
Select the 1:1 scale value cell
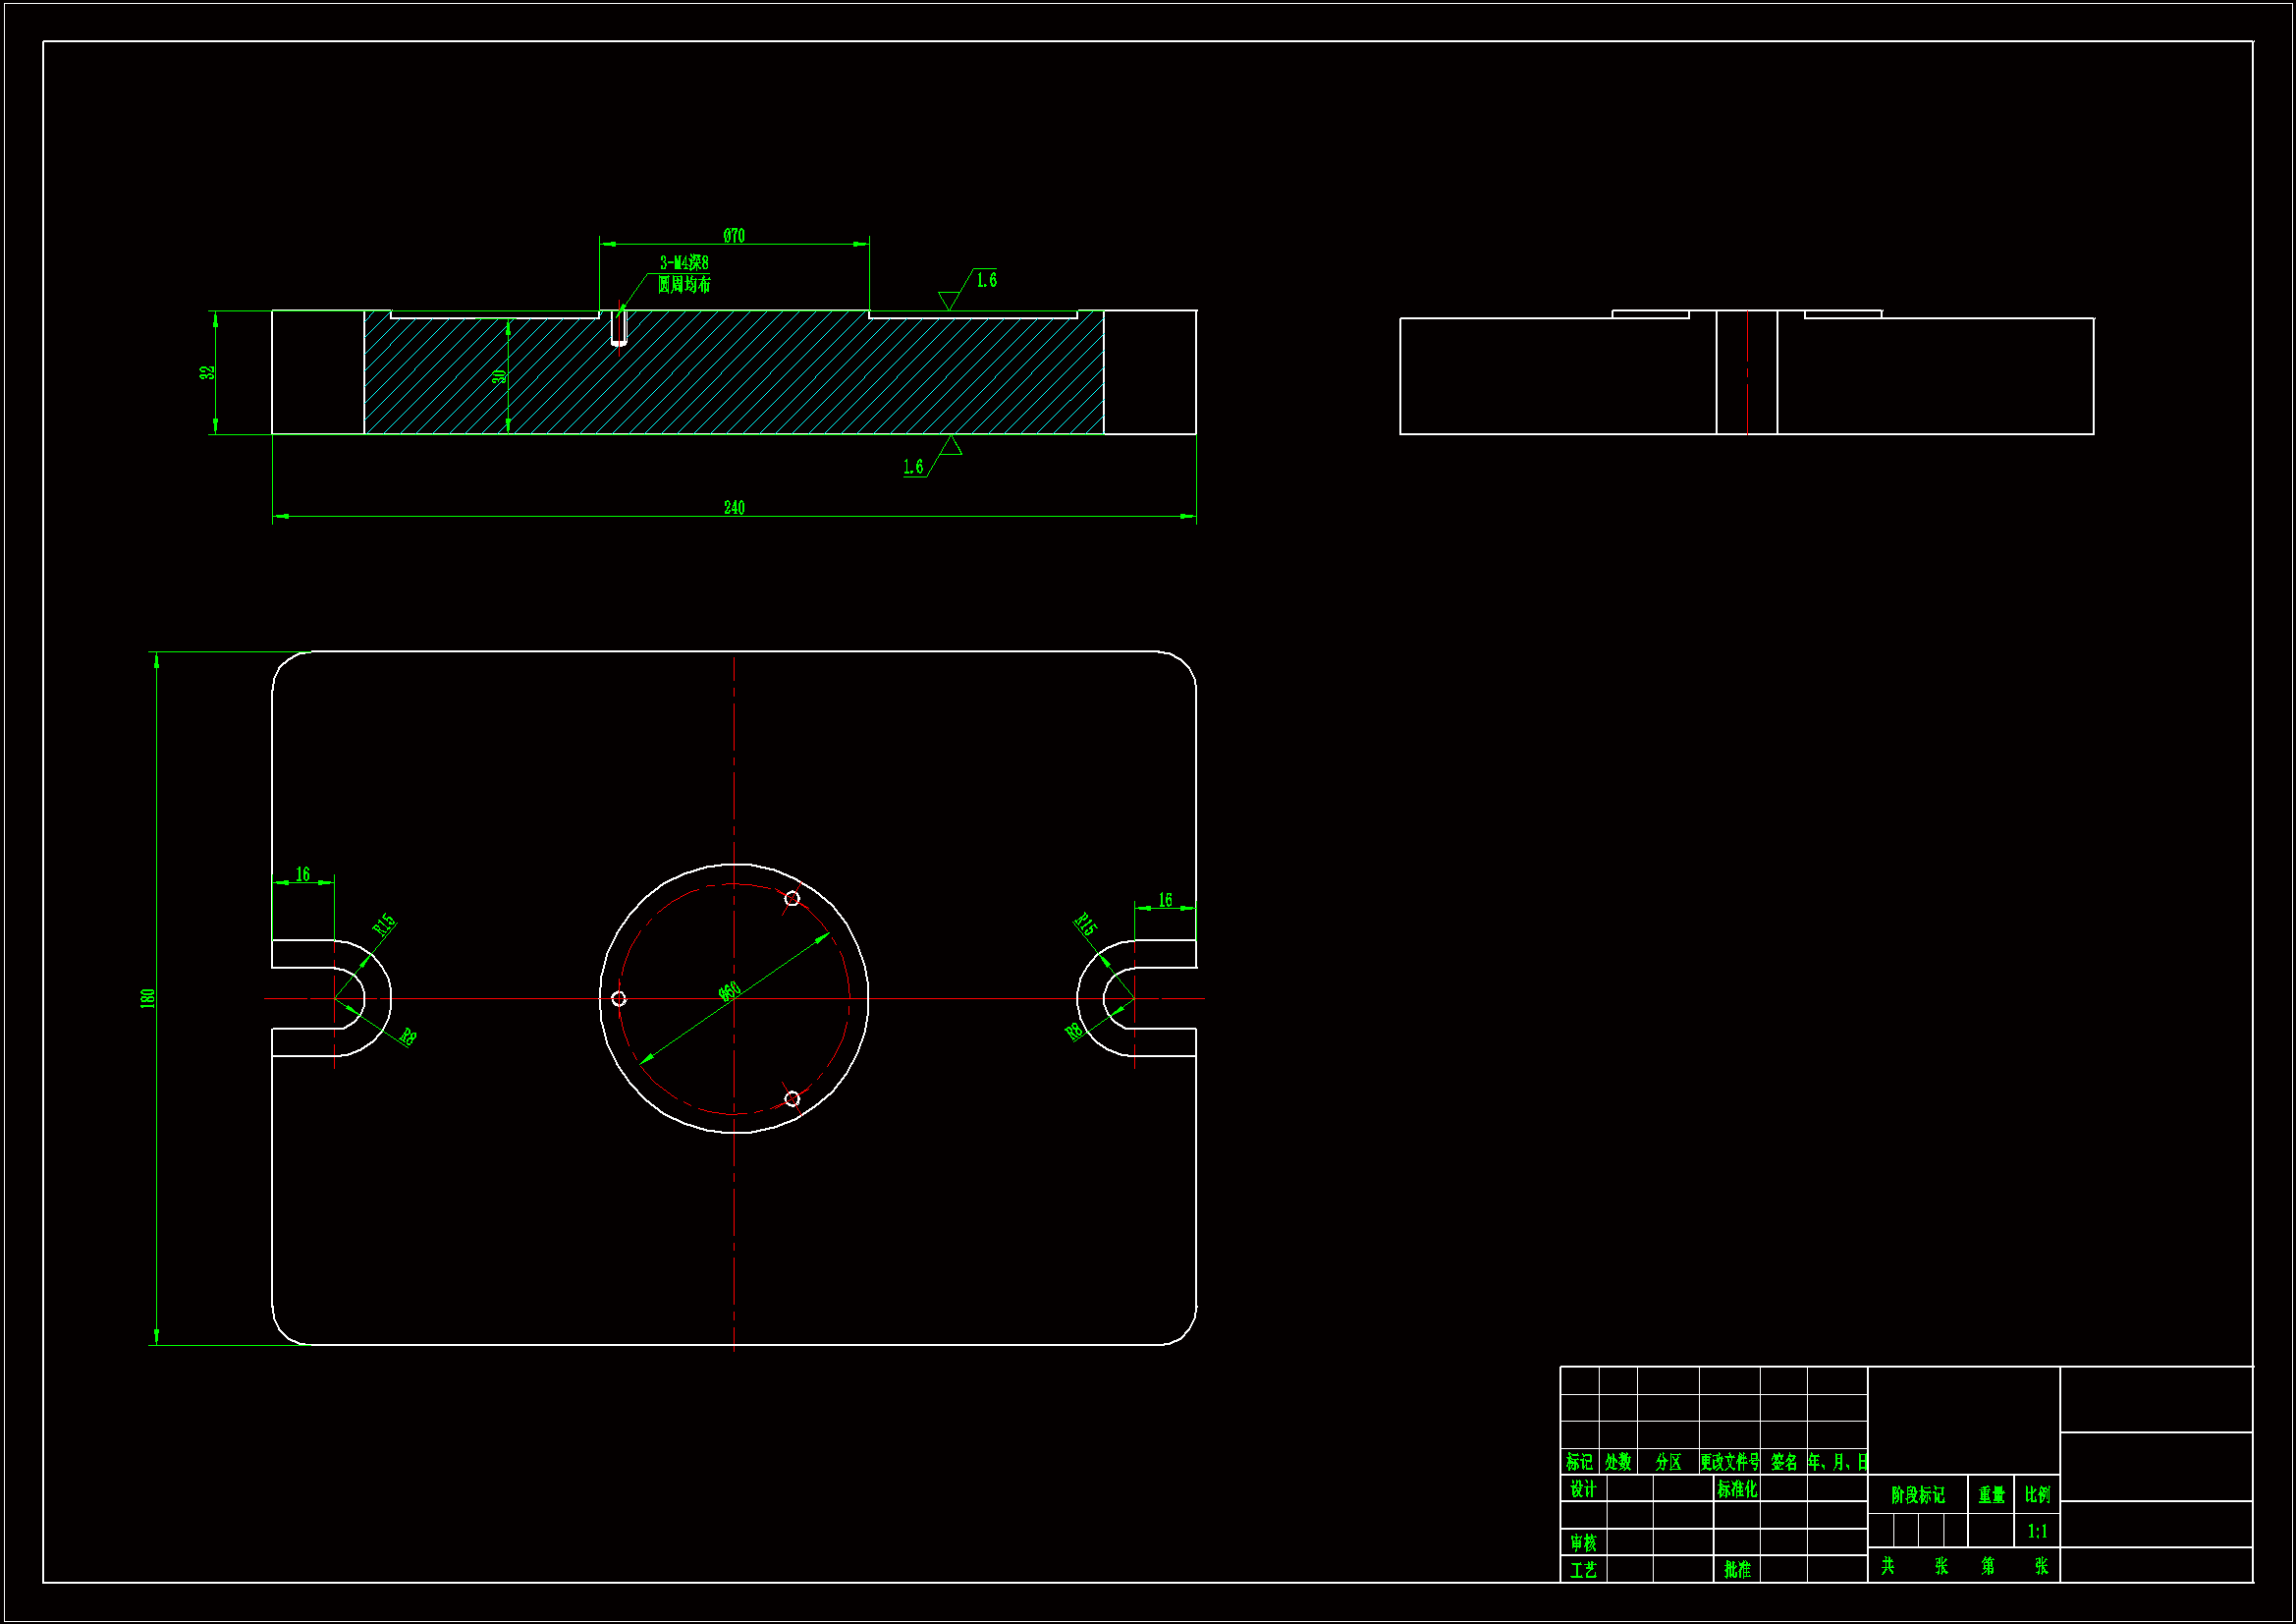click(2037, 1531)
